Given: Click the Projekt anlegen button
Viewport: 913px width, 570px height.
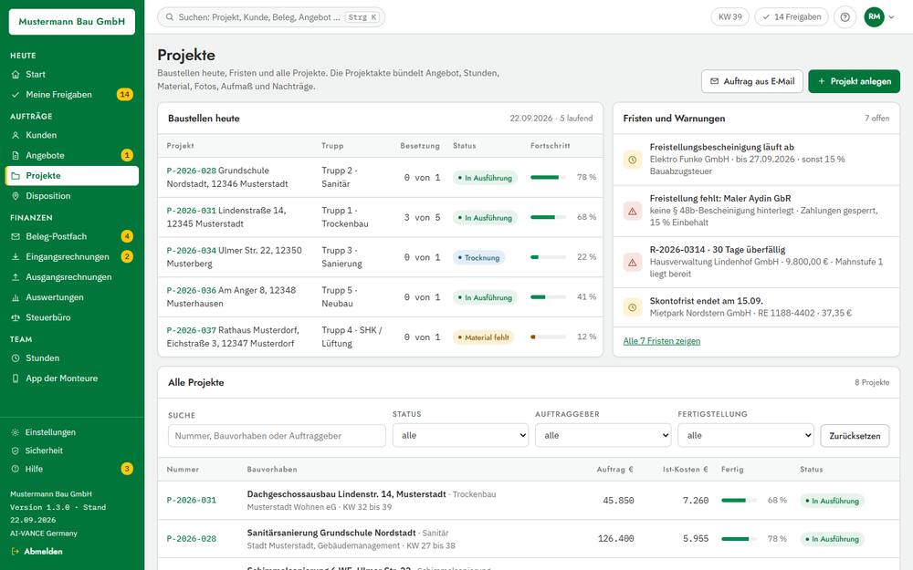Looking at the screenshot, I should [x=855, y=81].
